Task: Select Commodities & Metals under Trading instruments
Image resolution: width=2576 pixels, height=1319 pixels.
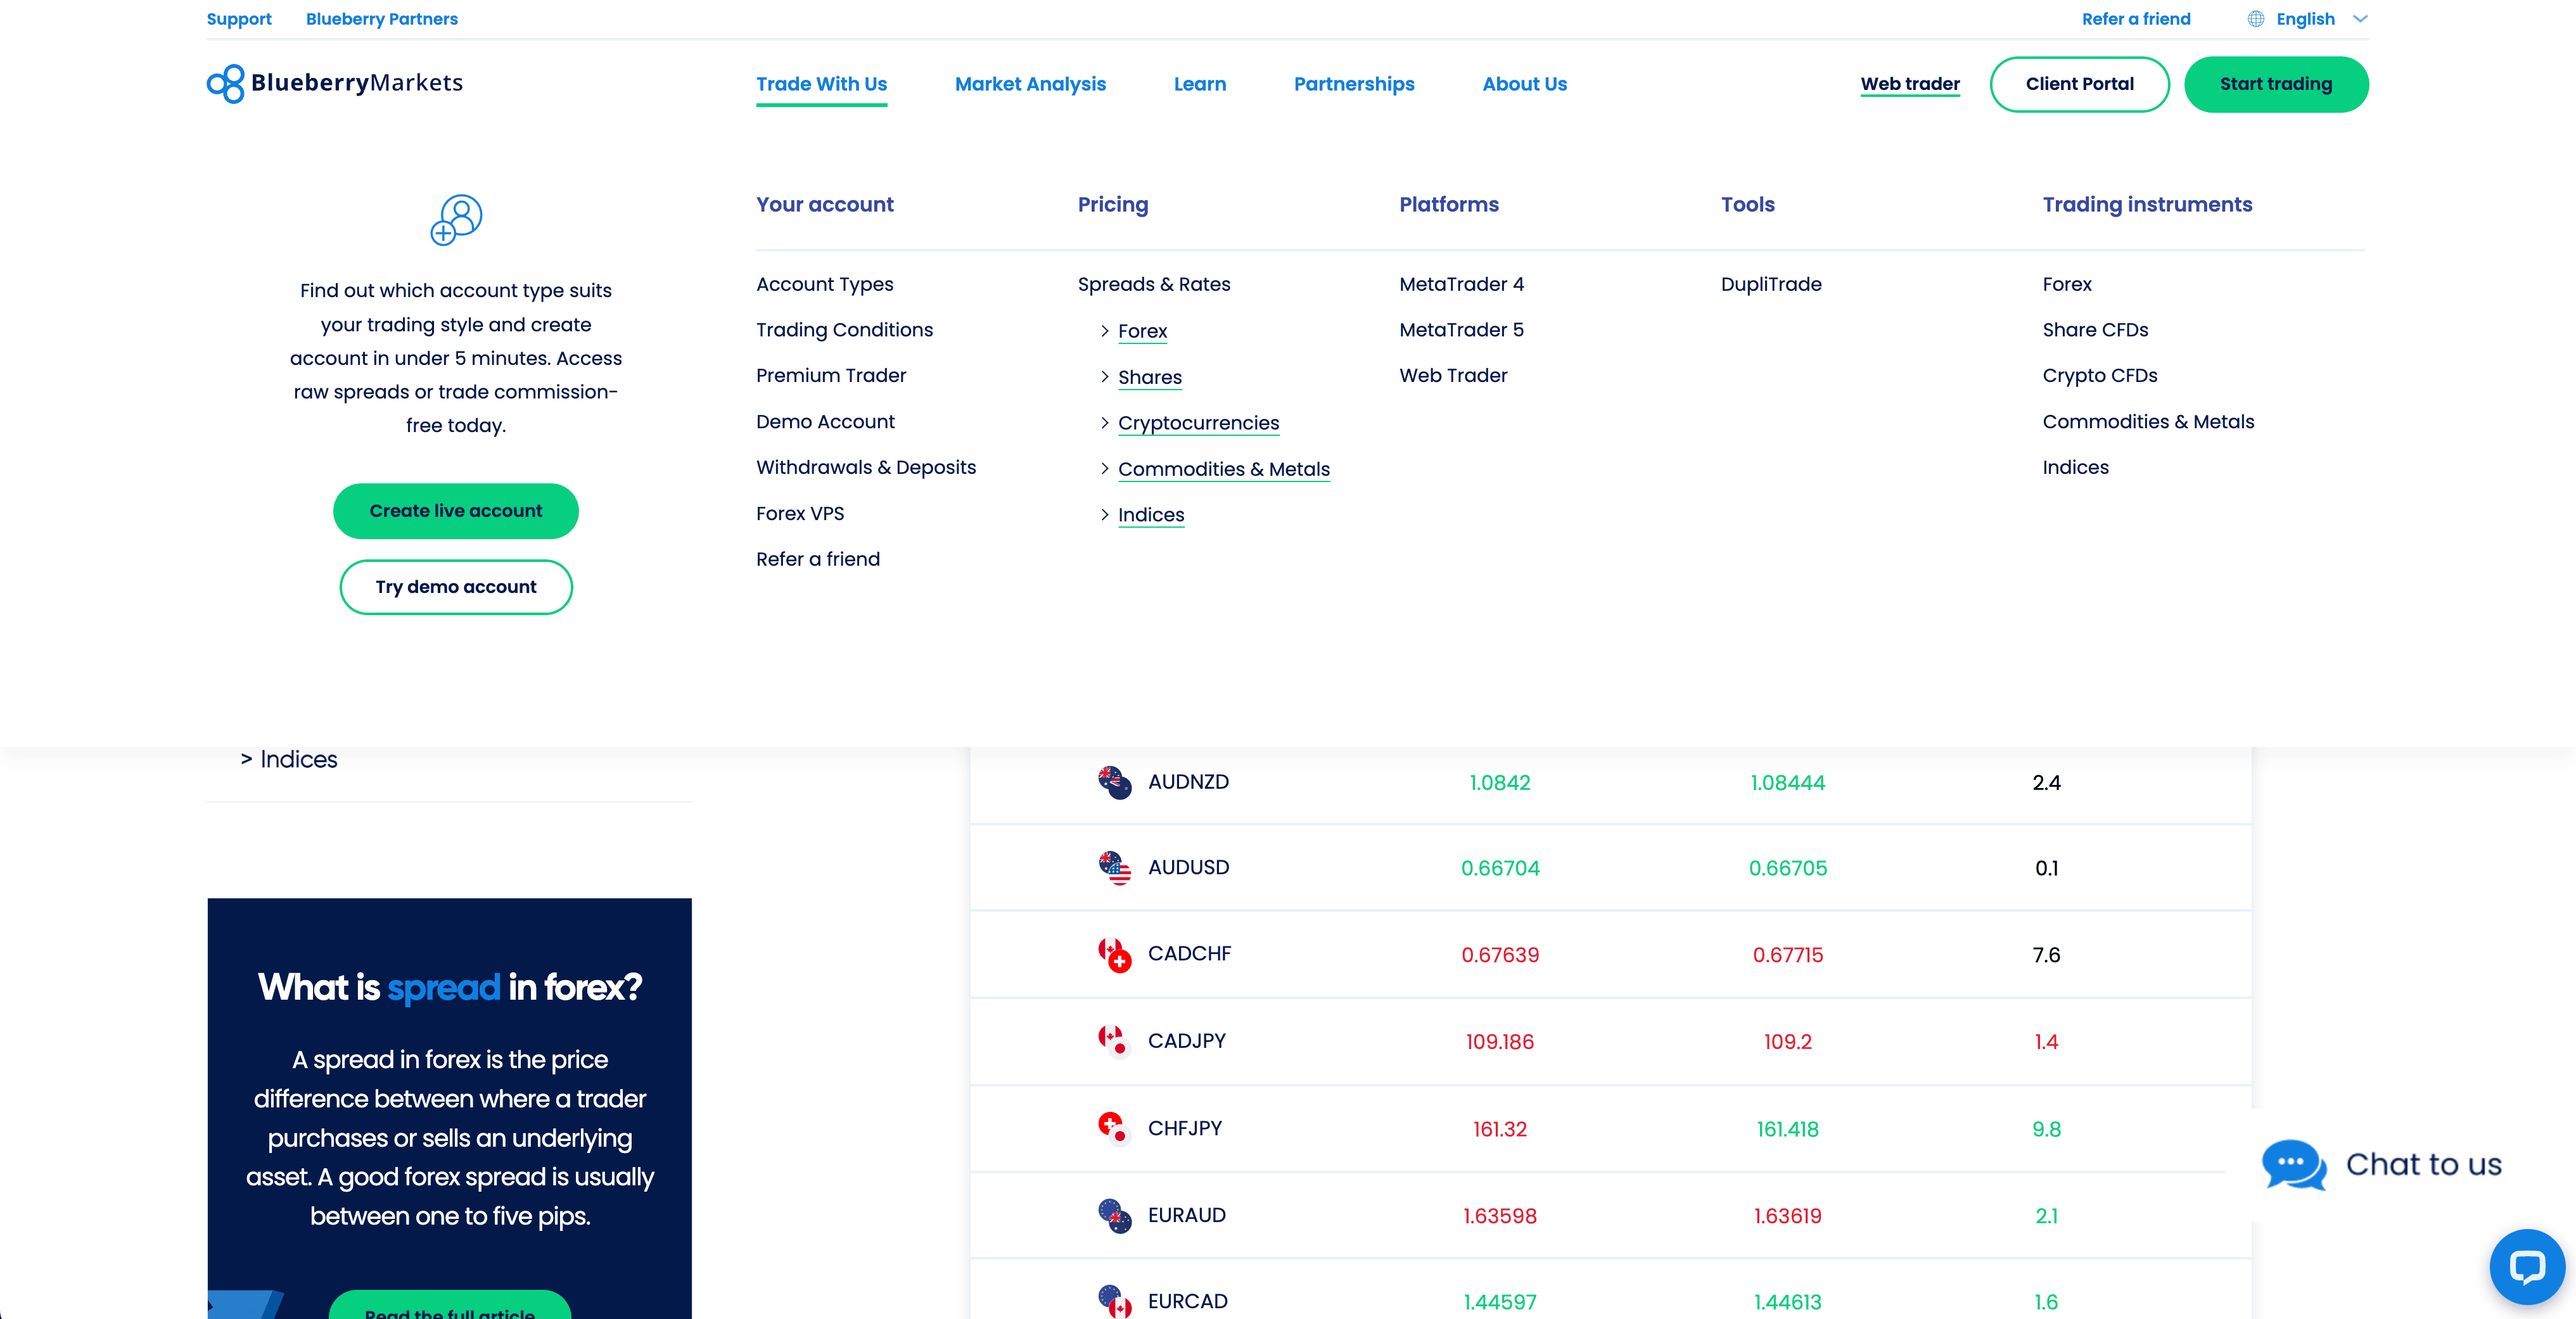Action: coord(2148,422)
